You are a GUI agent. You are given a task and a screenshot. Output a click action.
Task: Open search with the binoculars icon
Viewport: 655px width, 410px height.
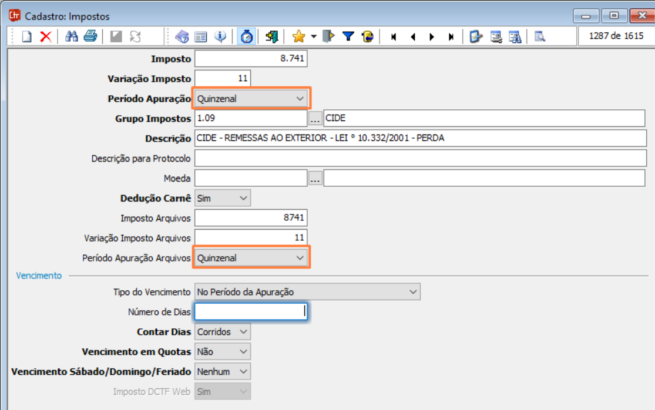72,37
